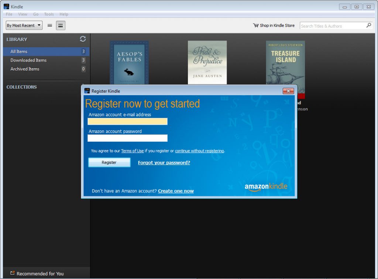The width and height of the screenshot is (378, 279).
Task: Click the Amazon e-mail address field
Action: pos(127,121)
